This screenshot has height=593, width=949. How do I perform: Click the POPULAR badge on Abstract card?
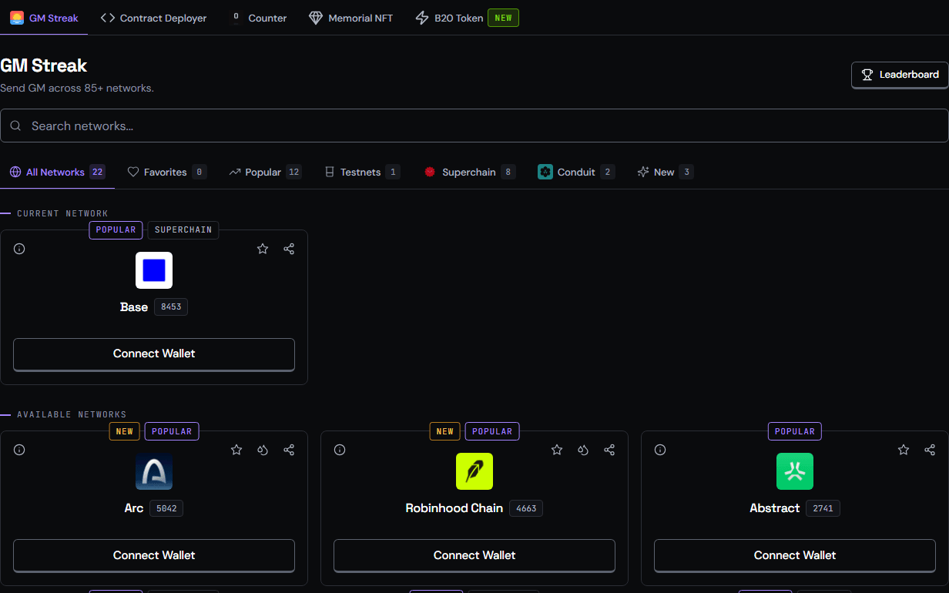pos(795,431)
